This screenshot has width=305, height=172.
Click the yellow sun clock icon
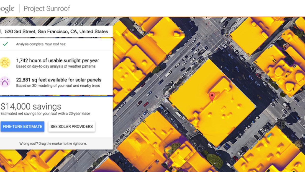[5, 63]
